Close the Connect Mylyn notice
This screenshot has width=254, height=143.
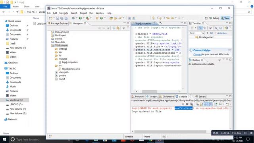229,50
